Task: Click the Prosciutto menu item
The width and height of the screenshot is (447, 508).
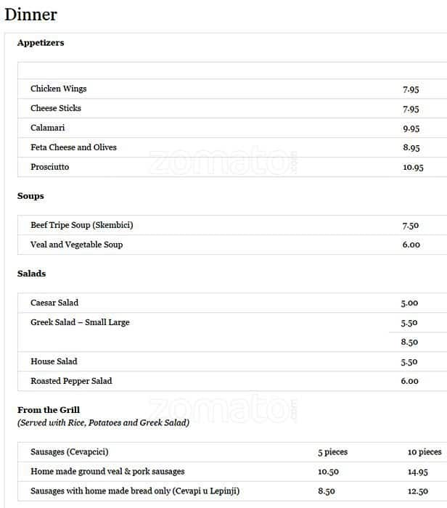Action: (50, 167)
